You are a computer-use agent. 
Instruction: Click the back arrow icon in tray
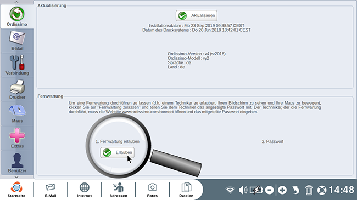coord(295,190)
